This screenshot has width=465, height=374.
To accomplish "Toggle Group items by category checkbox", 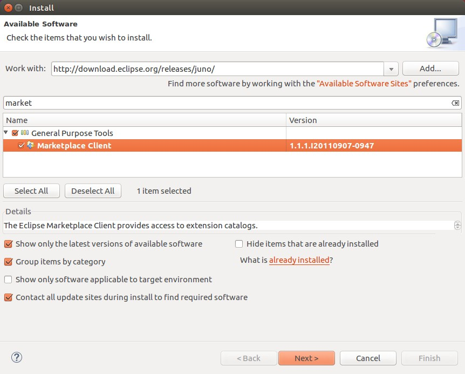I will coord(8,262).
